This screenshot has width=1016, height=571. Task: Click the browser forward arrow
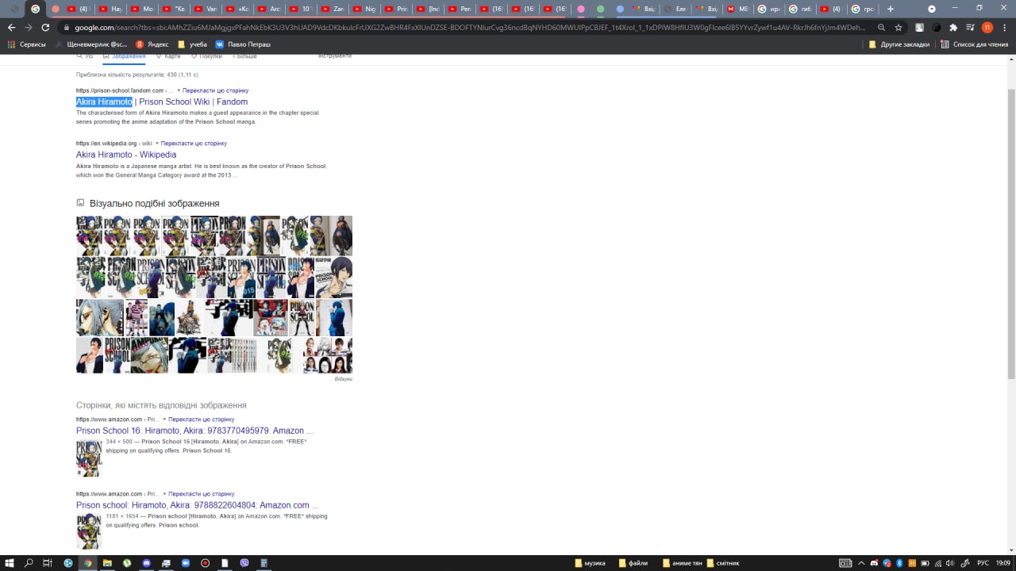29,27
